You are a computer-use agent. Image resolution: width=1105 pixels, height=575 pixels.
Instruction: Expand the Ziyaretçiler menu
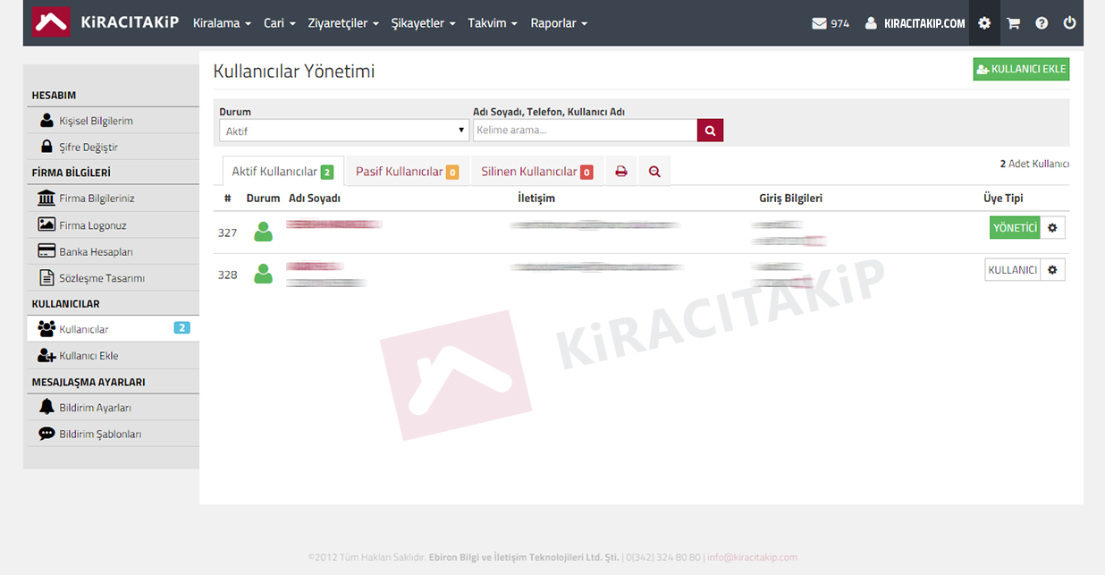pyautogui.click(x=343, y=23)
